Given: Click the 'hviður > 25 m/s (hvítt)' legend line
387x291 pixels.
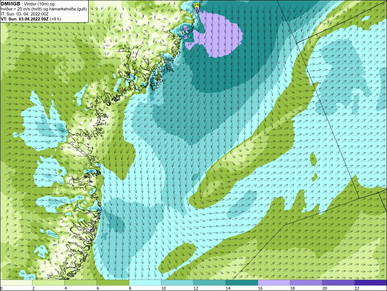Looking at the screenshot, I should [x=44, y=9].
